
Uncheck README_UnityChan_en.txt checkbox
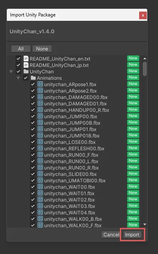tap(18, 58)
